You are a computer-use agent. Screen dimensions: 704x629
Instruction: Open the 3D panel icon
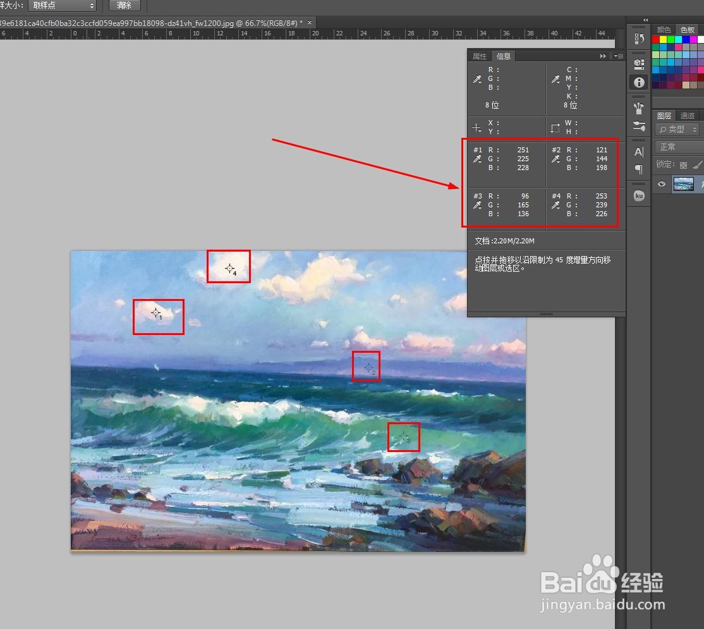click(639, 63)
